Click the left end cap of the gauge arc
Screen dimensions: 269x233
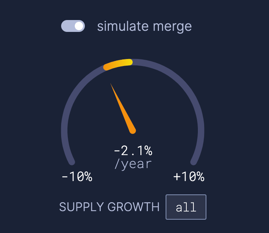(x=72, y=162)
